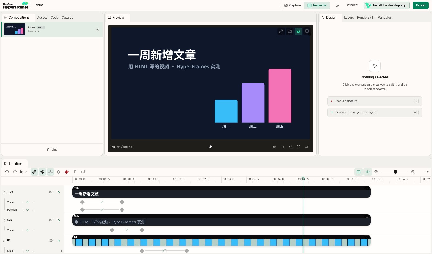Toggle thumbnail display in timeline

click(x=359, y=172)
